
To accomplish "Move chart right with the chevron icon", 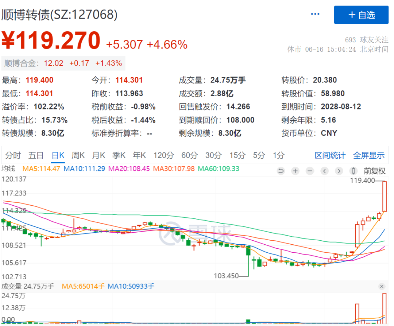I will pyautogui.click(x=339, y=171).
